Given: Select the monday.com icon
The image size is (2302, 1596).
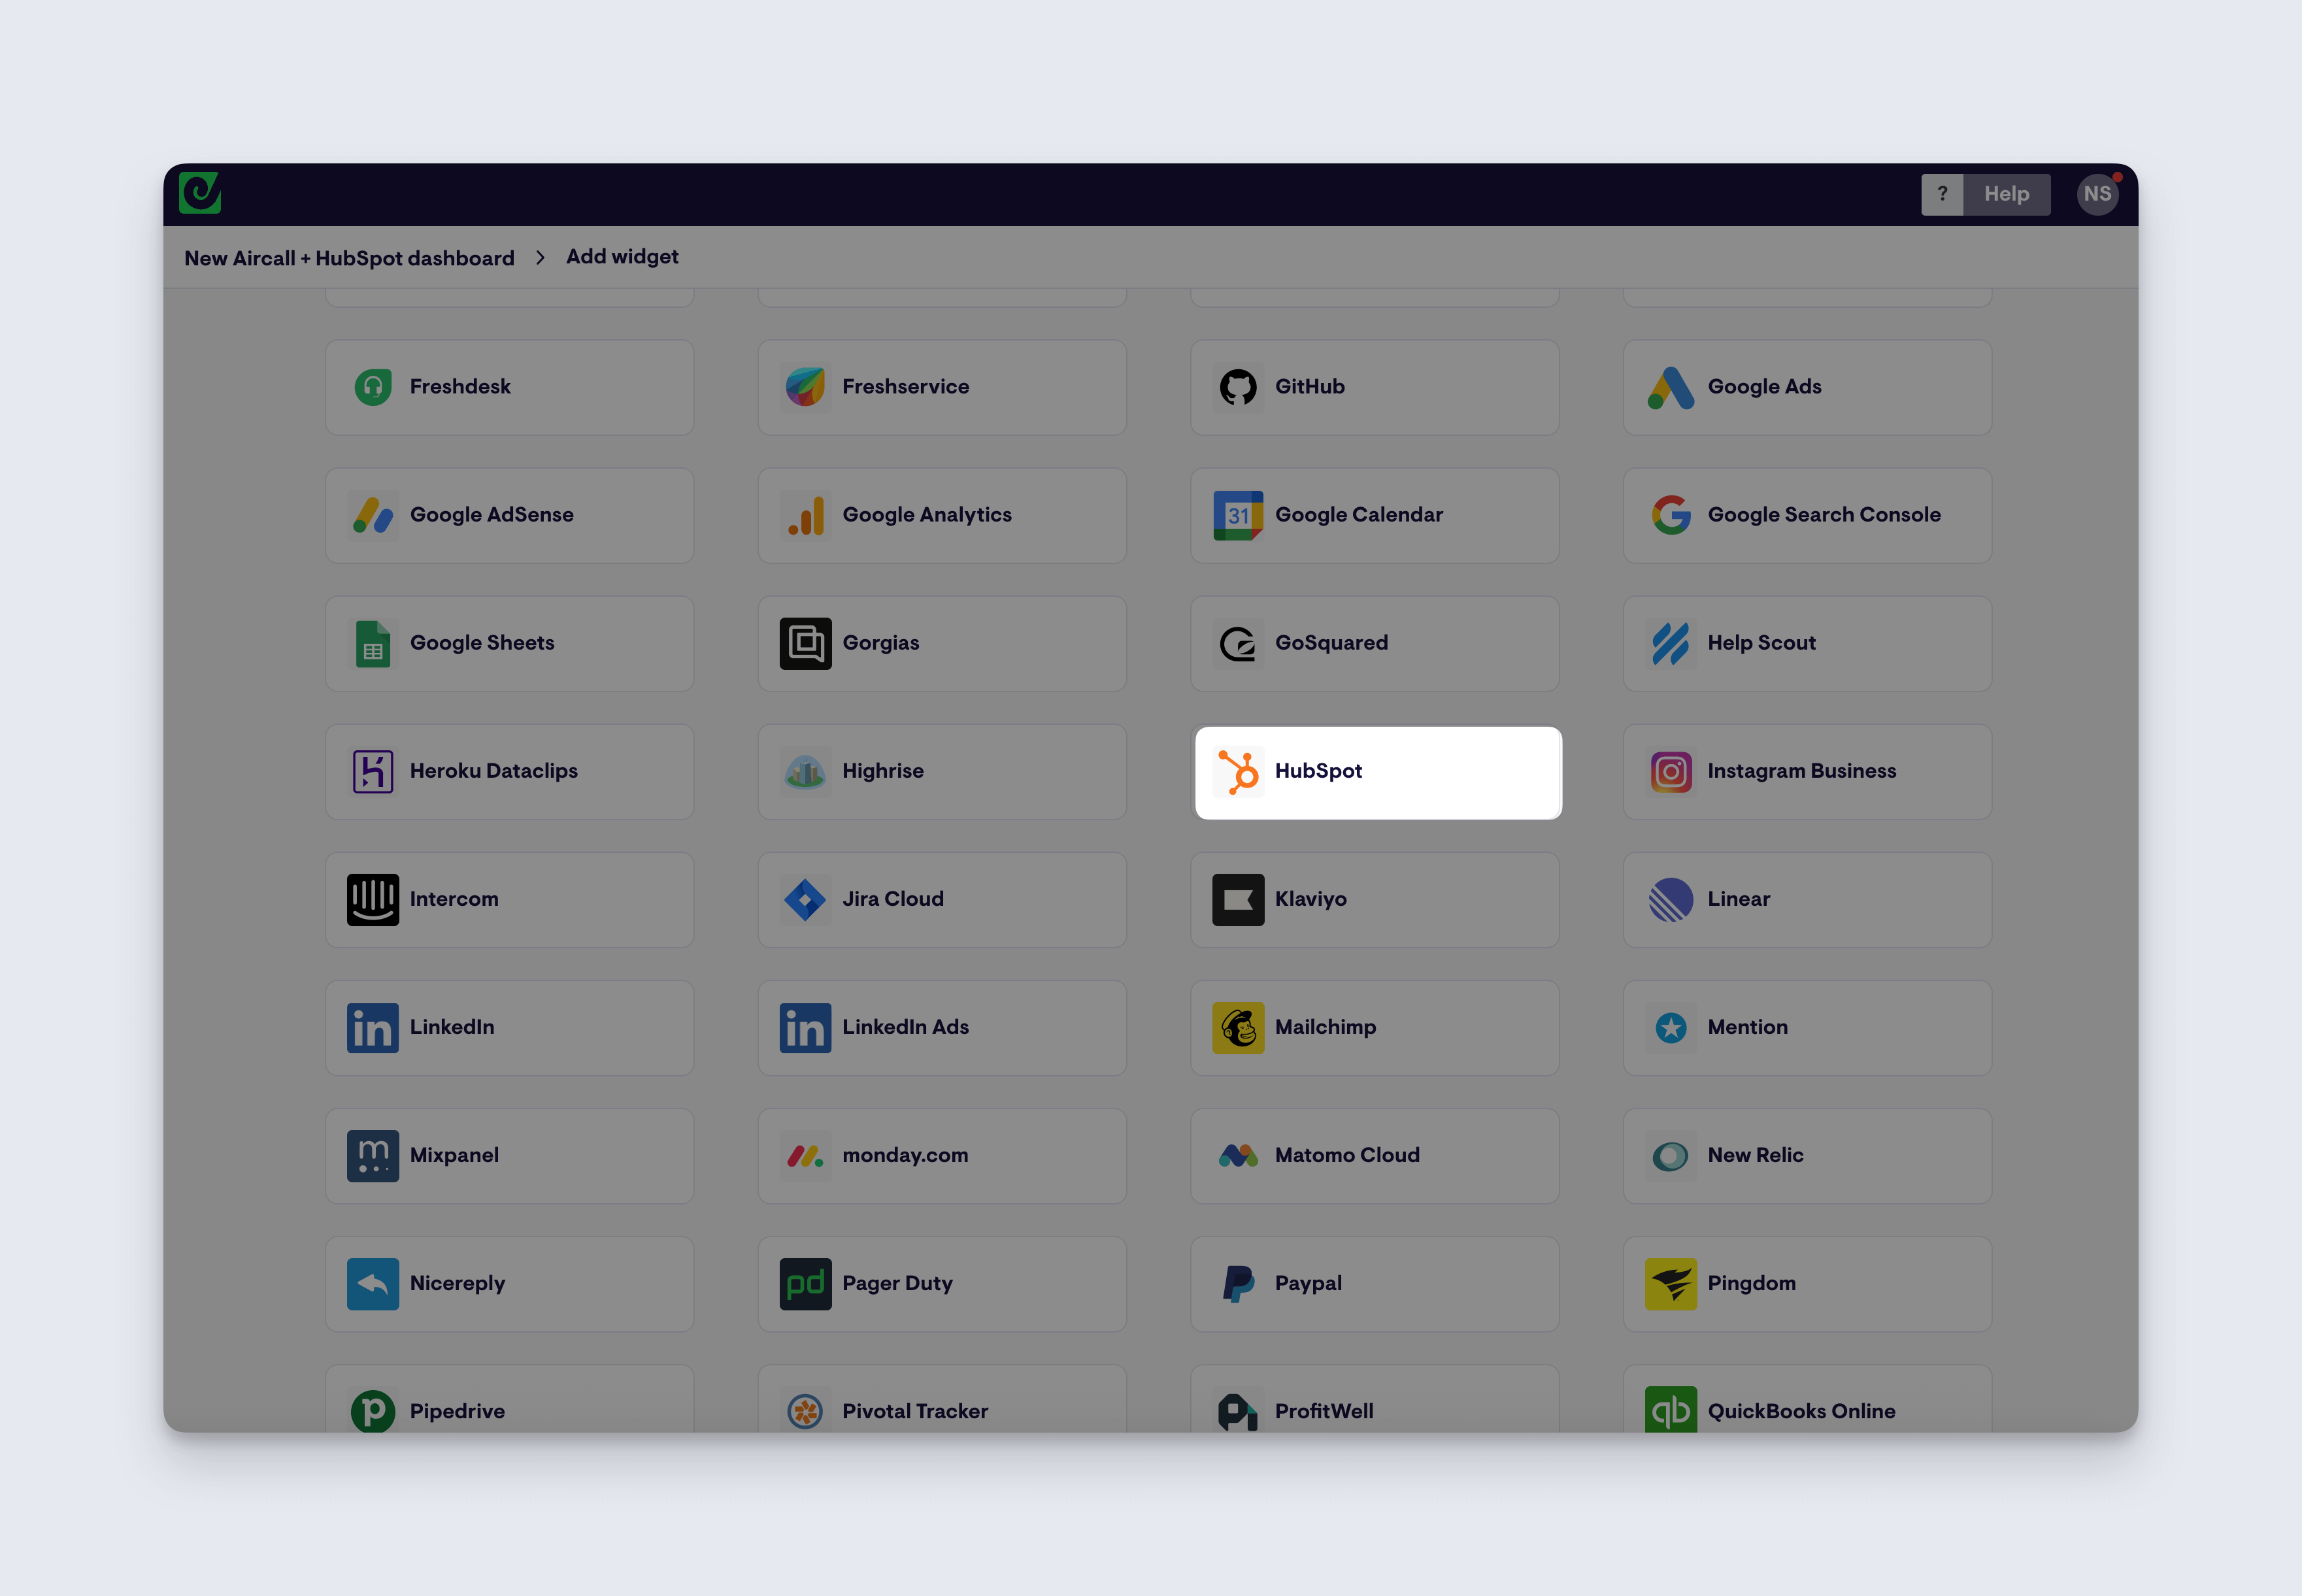Looking at the screenshot, I should point(805,1155).
